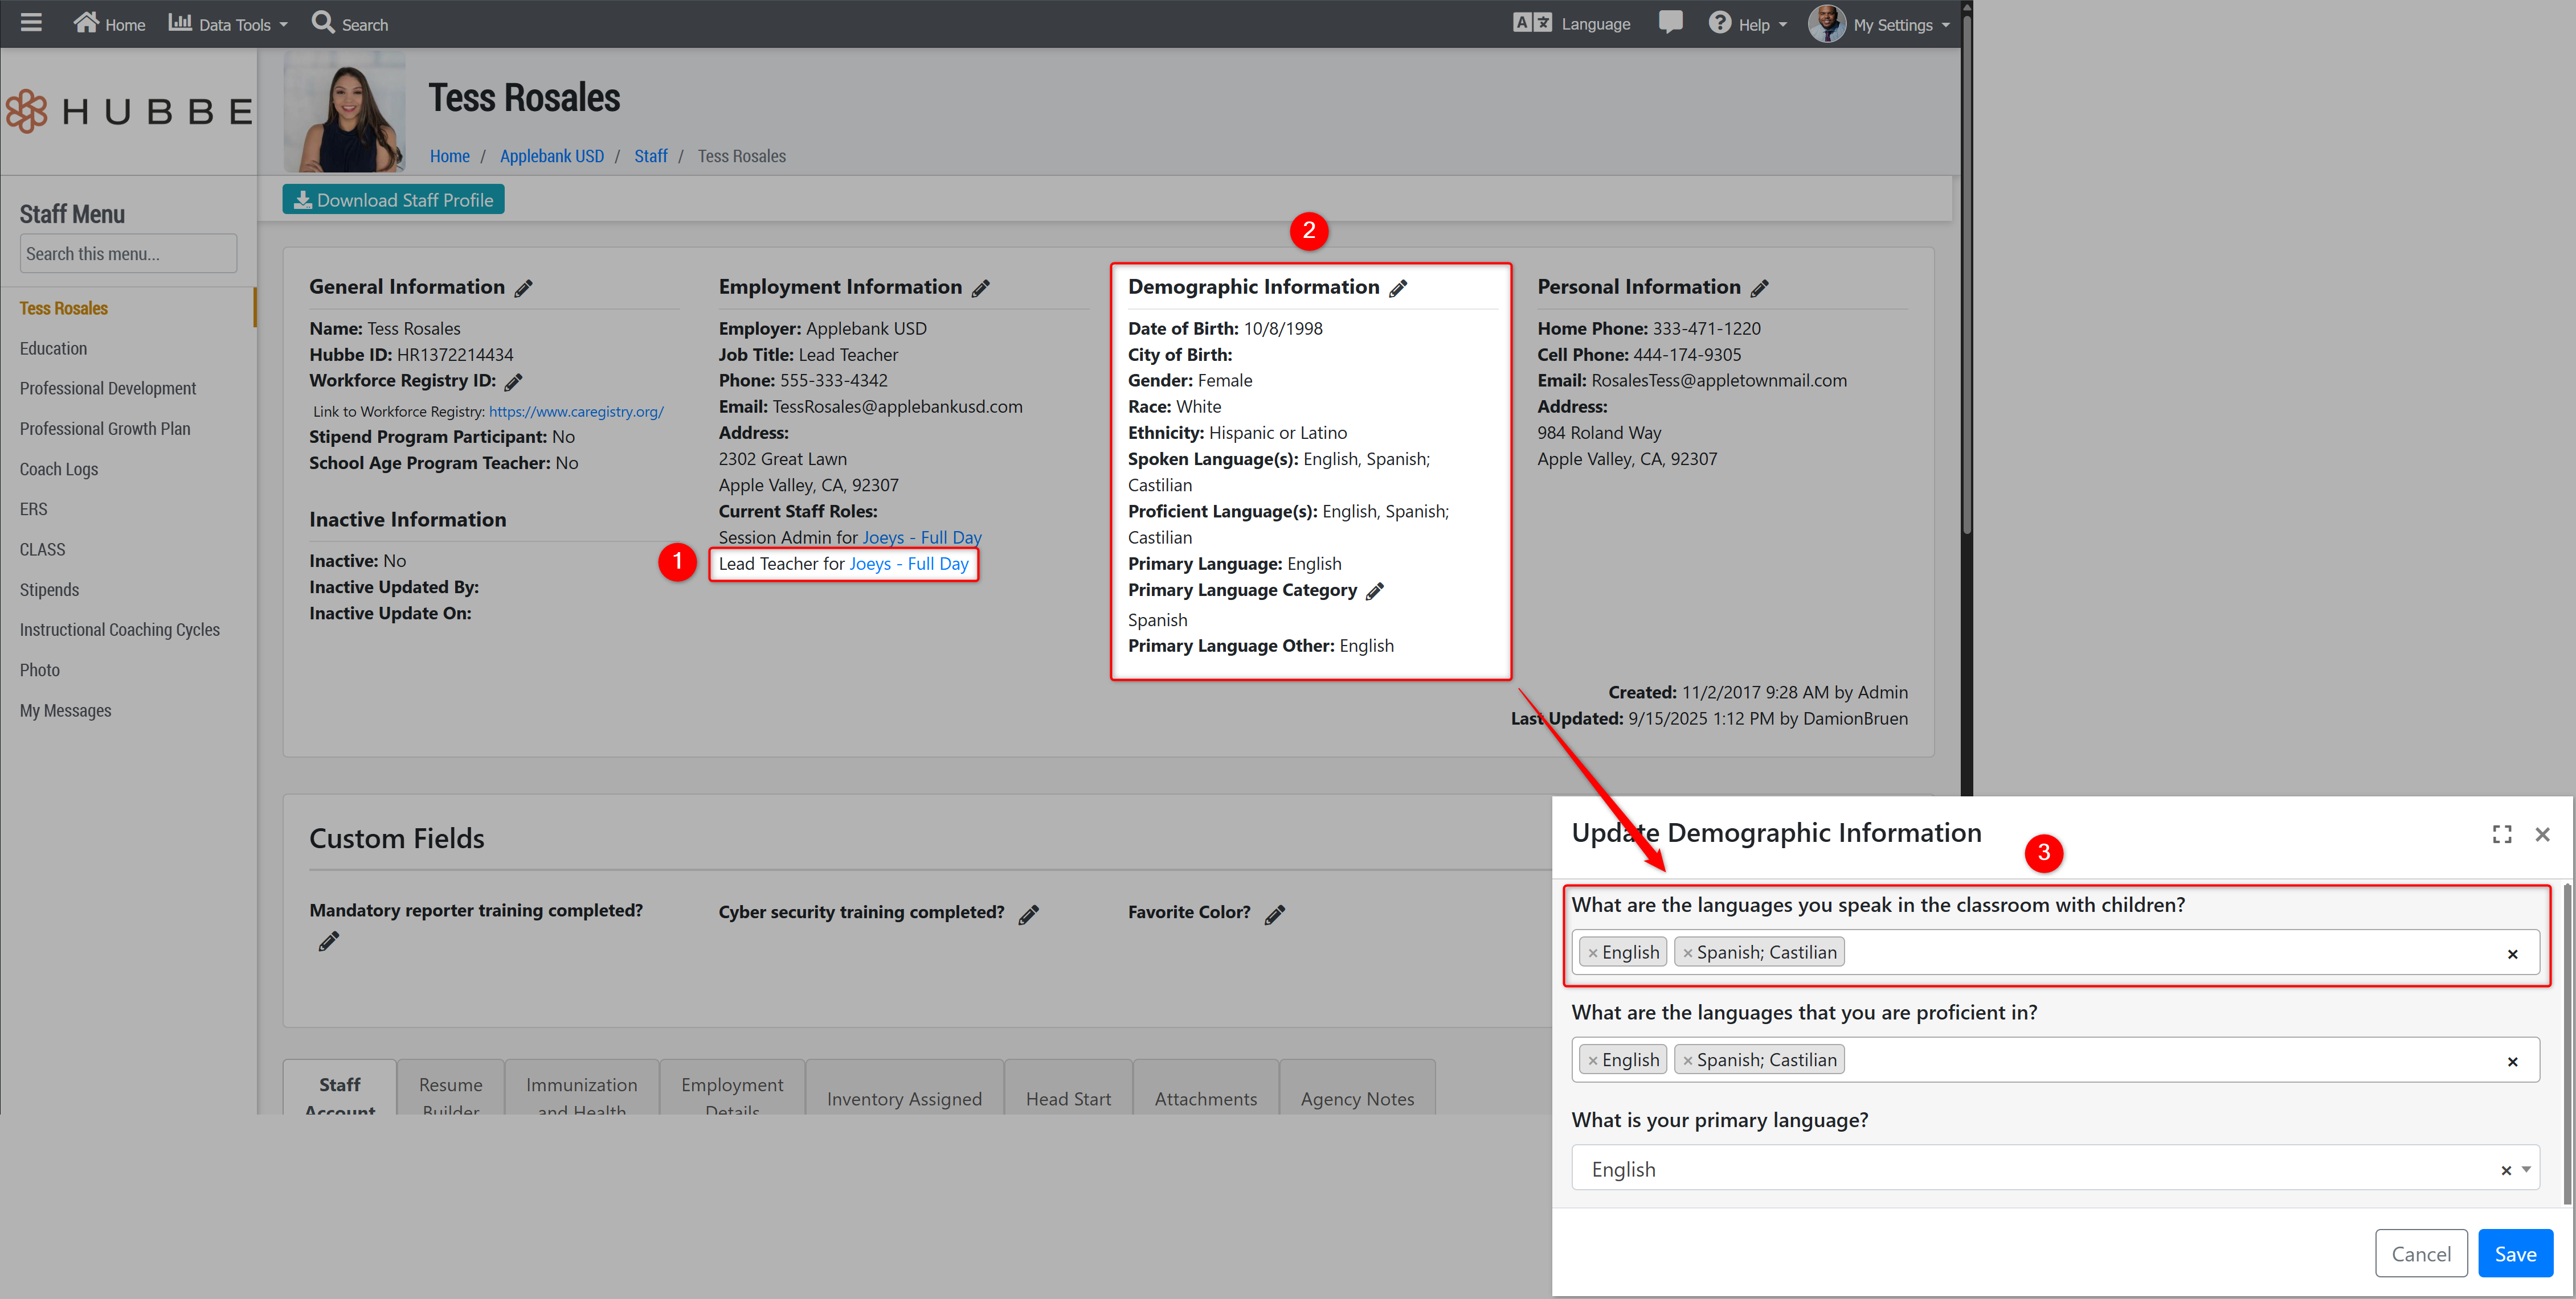The image size is (2576, 1299).
Task: Edit Favorite Color custom field pencil
Action: (x=1275, y=914)
